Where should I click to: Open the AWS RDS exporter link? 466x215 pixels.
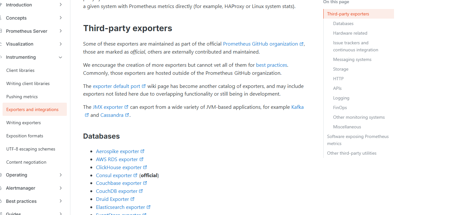[x=117, y=159]
